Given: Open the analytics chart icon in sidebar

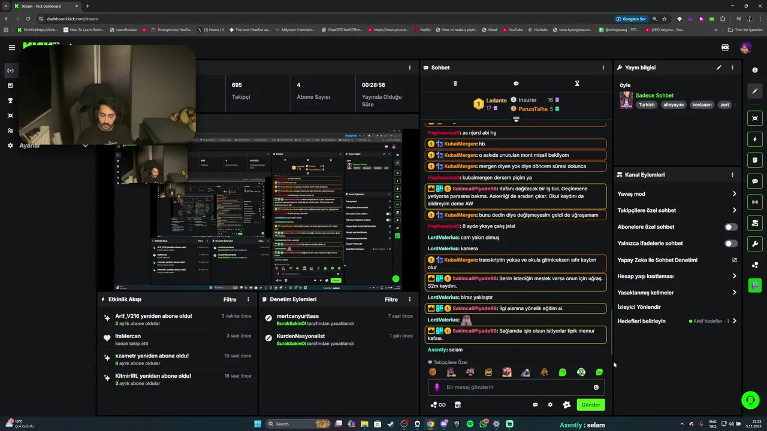Looking at the screenshot, I should pos(10,86).
